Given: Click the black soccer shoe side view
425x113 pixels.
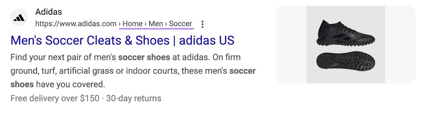Looking at the screenshot, I should [x=346, y=33].
